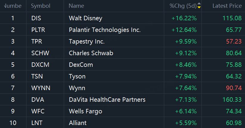
Task: Click the %Chg (5d) sort arrow icon
Action: [199, 6]
